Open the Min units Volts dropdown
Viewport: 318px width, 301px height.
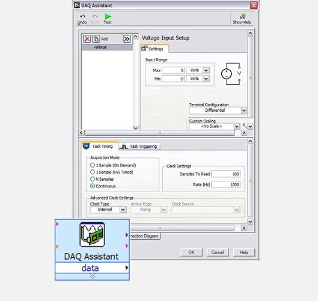pyautogui.click(x=206, y=79)
